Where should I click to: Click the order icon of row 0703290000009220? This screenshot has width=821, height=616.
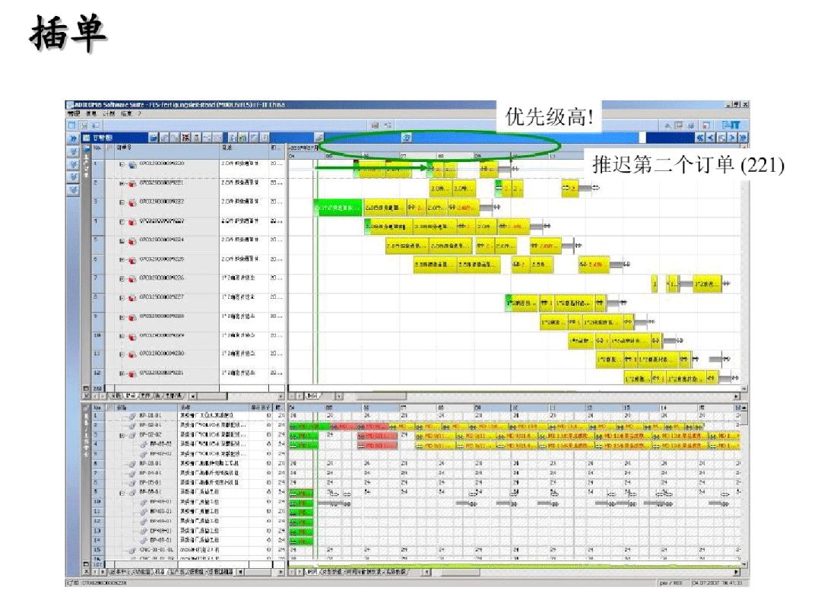(132, 165)
